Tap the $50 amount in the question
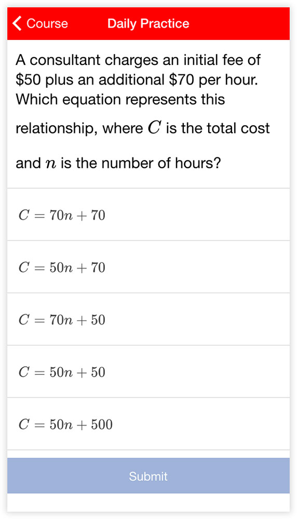 [28, 80]
